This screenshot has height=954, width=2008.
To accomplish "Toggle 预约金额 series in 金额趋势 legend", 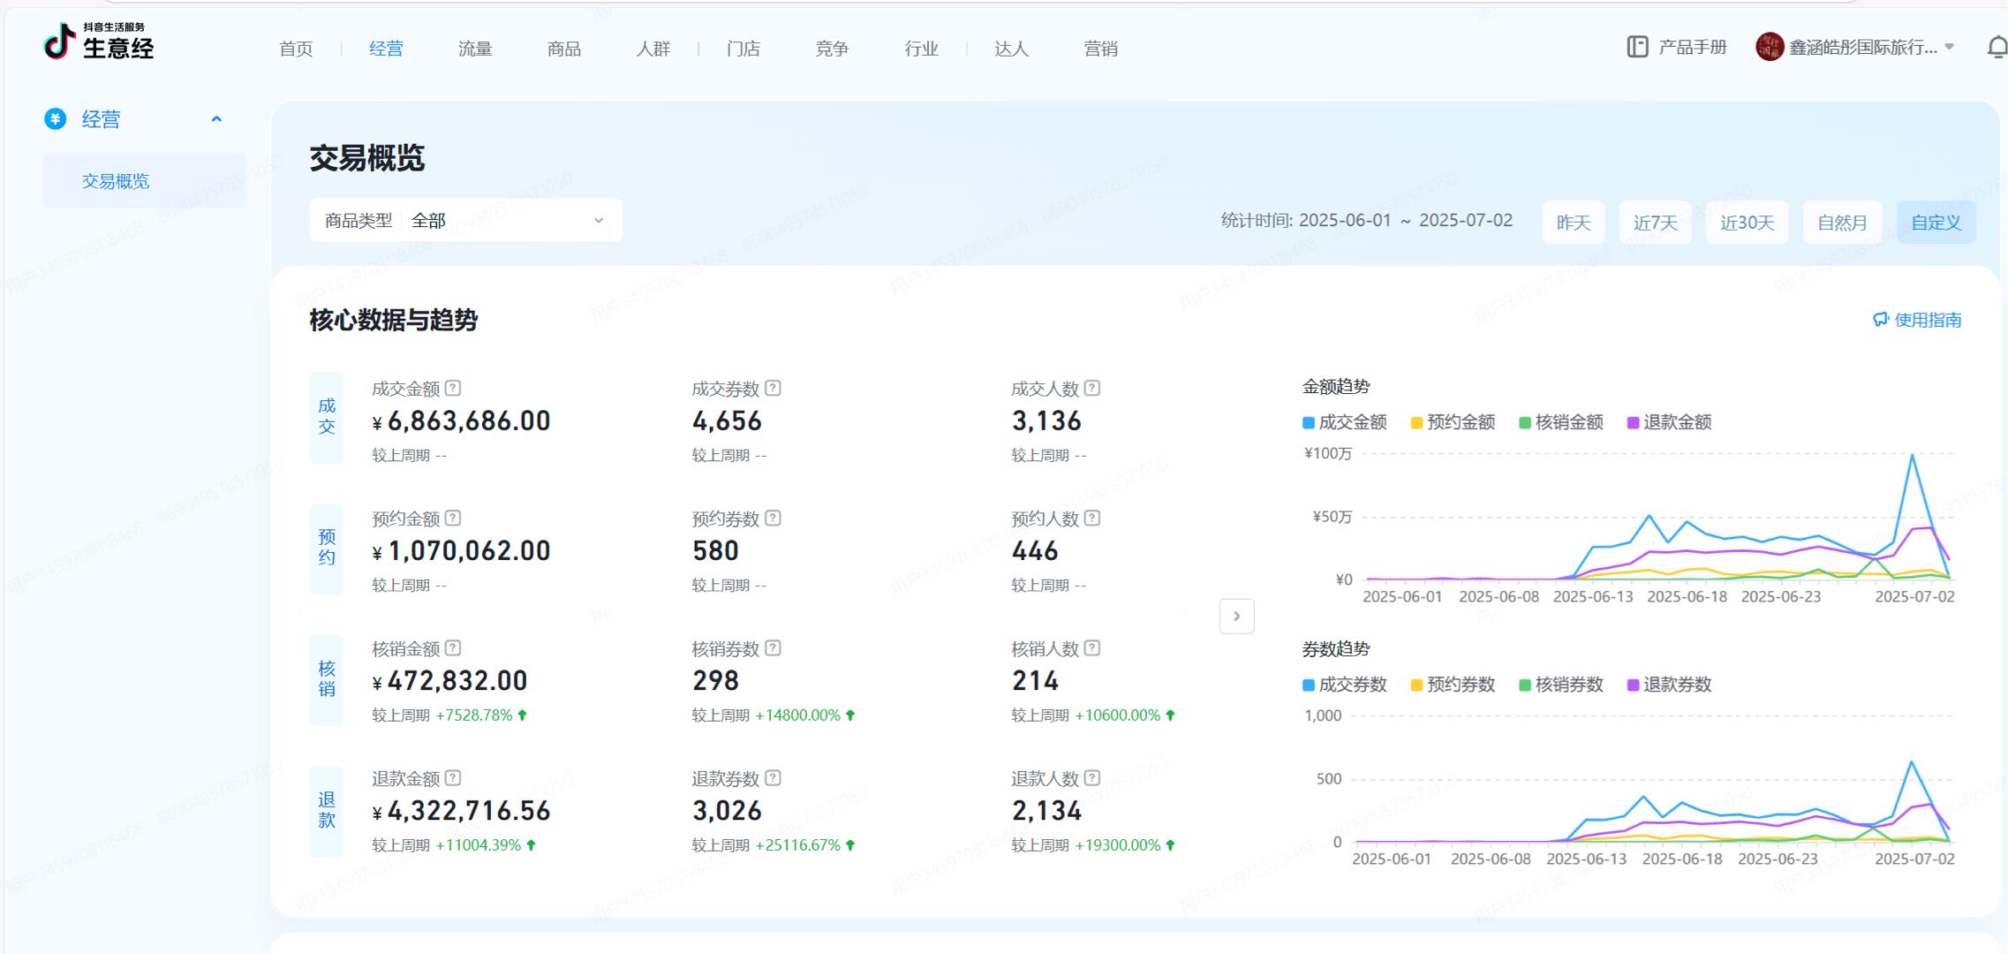I will click(1453, 422).
